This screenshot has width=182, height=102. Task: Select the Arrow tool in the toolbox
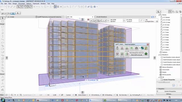click(x=3, y=18)
